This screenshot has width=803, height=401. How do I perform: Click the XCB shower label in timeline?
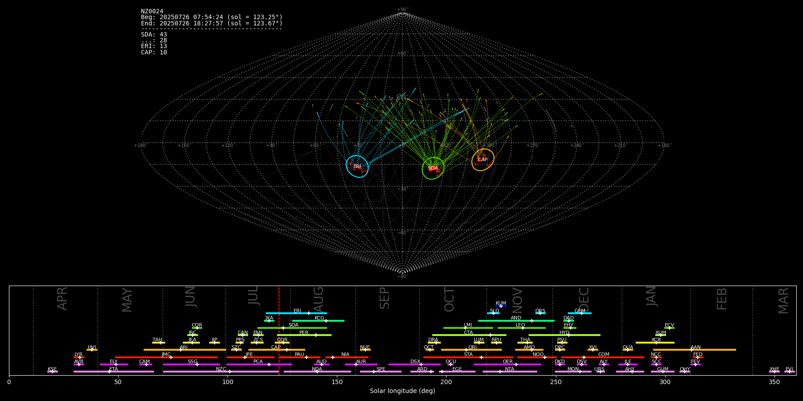coord(656,340)
